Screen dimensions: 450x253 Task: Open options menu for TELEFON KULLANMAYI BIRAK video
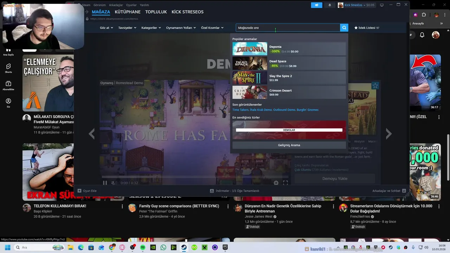122,206
